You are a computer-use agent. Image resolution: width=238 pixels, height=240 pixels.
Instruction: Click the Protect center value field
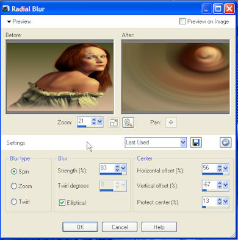(x=209, y=201)
